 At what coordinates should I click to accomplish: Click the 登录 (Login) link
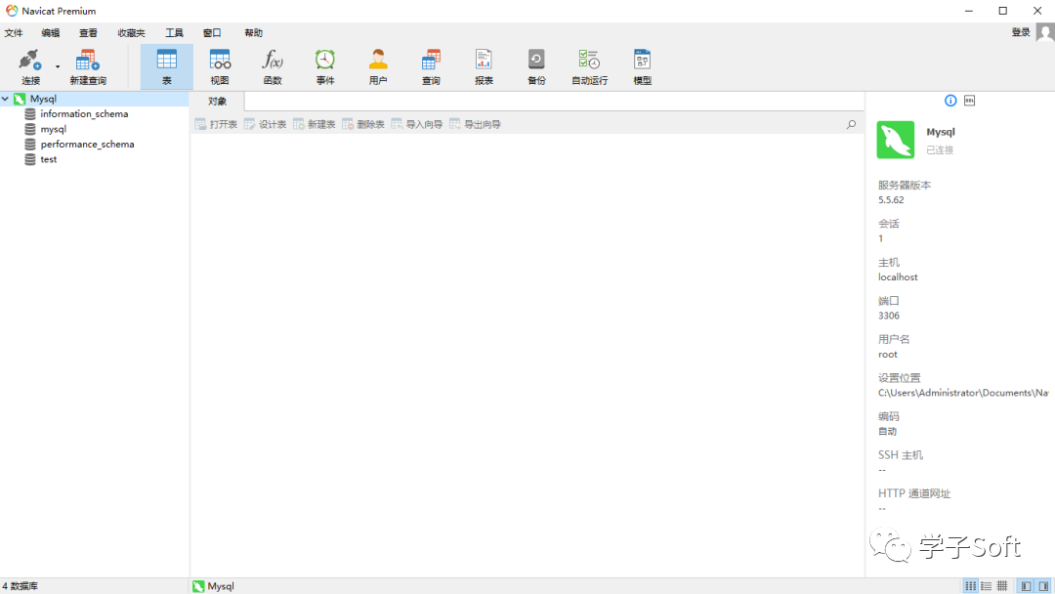[1021, 31]
